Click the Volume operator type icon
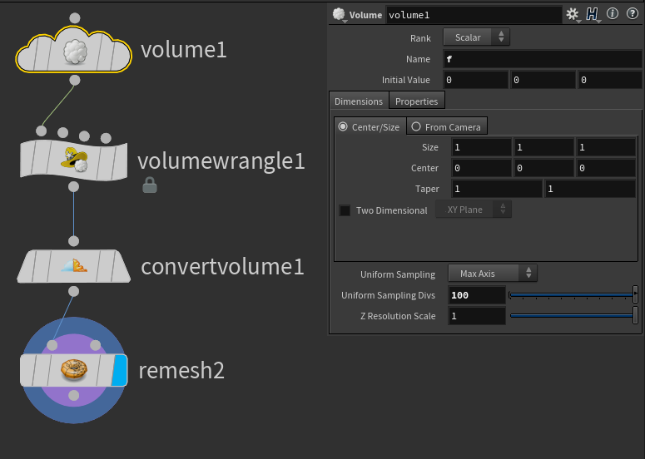This screenshot has width=645, height=459. (339, 14)
